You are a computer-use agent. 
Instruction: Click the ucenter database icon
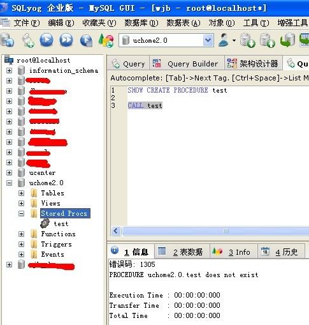[21, 172]
